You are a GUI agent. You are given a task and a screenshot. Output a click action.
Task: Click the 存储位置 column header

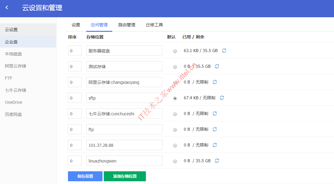[95, 37]
